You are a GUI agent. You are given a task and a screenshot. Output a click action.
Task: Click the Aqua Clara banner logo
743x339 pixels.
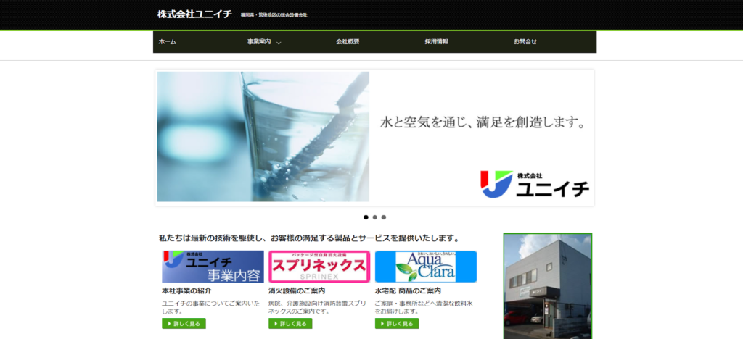tap(425, 267)
